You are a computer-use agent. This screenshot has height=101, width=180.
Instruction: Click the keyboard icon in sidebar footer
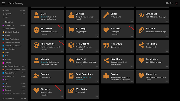point(25,99)
